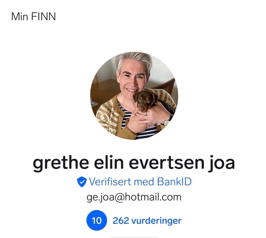Screen dimensions: 266x238
Task: Click the word FINN in the header
Action: [44, 17]
